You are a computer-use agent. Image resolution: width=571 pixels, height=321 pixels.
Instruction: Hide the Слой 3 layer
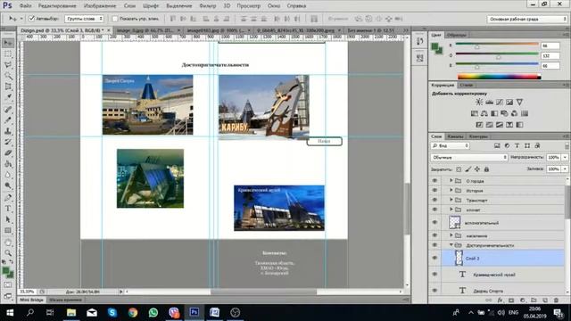point(434,258)
